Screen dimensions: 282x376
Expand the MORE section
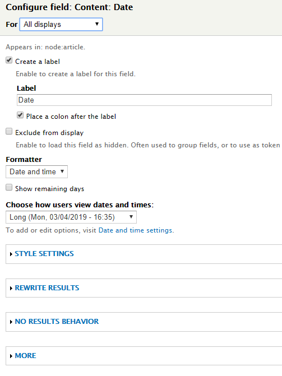25,356
